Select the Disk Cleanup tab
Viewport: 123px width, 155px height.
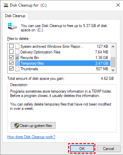pos(15,16)
